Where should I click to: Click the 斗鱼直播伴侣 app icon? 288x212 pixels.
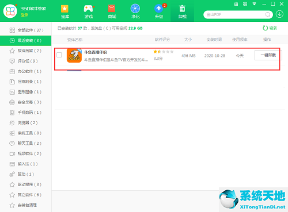[74, 56]
